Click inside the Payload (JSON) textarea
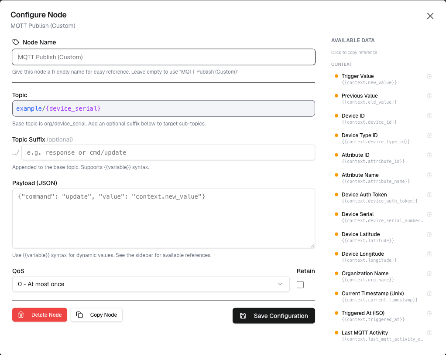The image size is (446, 355). click(x=164, y=218)
